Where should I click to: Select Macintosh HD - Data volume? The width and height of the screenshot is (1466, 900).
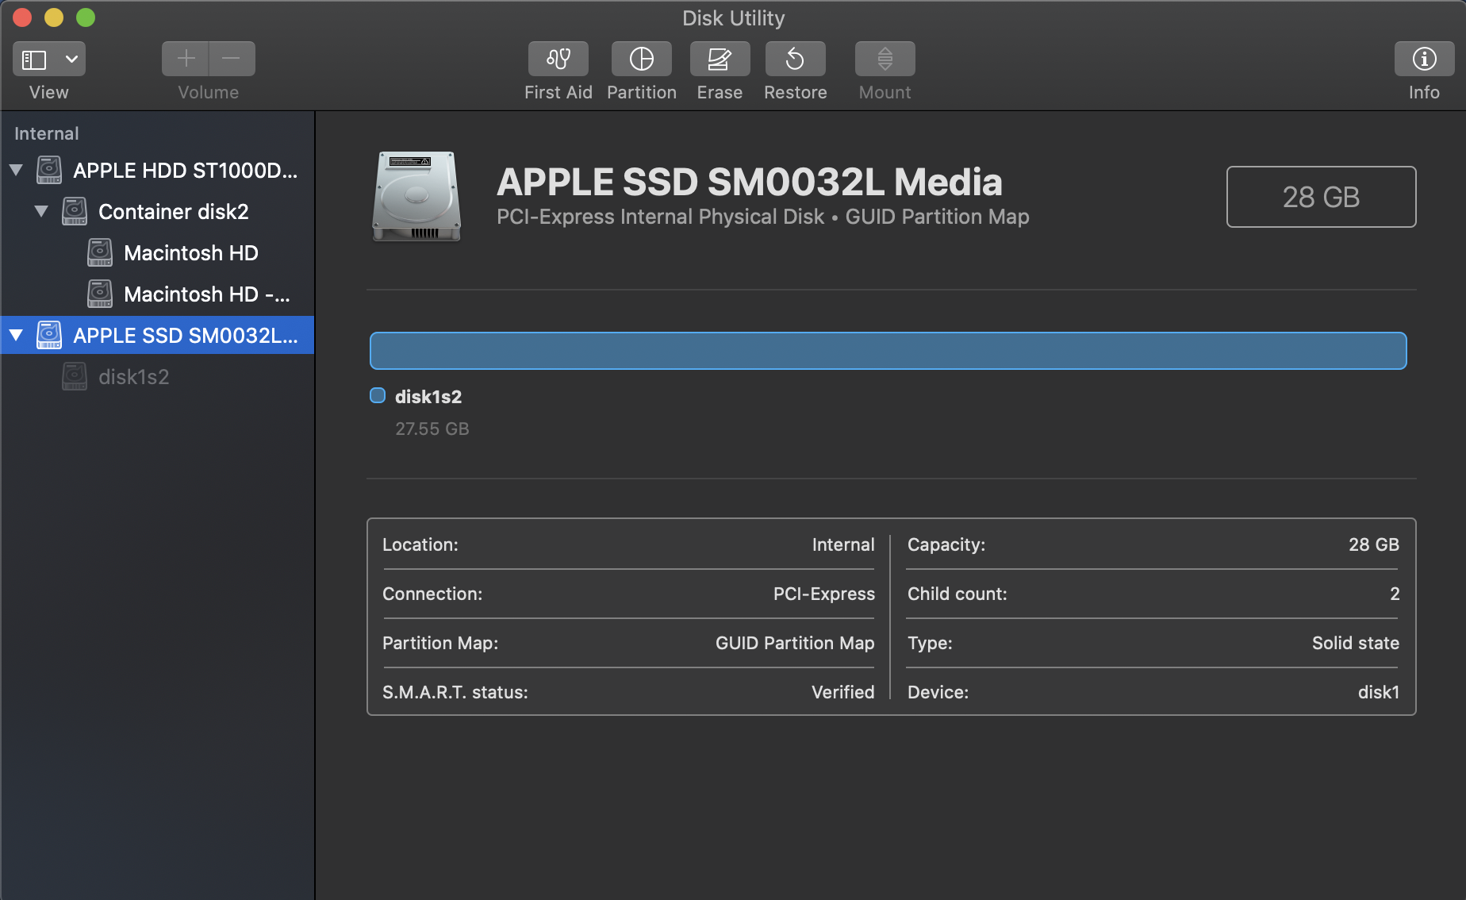(157, 294)
